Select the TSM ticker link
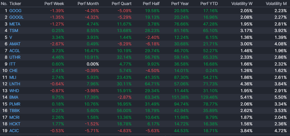This screenshot has width=290, height=136. point(14,30)
